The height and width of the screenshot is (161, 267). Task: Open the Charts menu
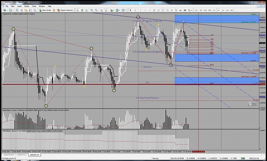click(x=26, y=6)
